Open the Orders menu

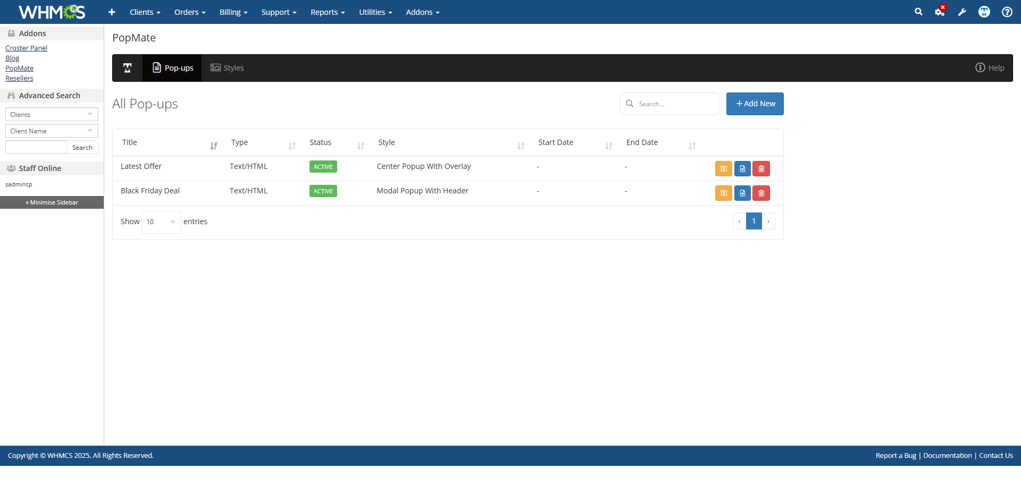coord(190,12)
